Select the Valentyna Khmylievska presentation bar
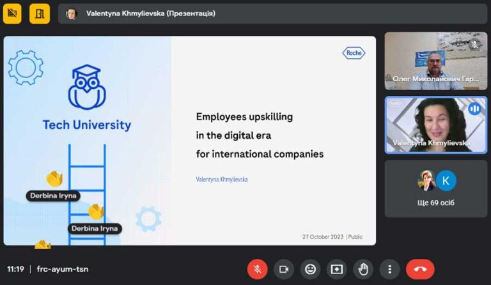491x285 pixels. pyautogui.click(x=272, y=13)
